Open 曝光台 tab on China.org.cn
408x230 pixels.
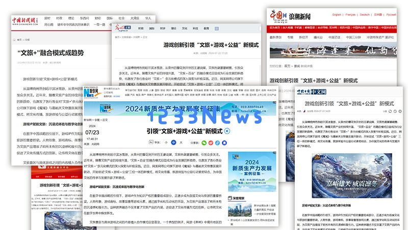click(318, 37)
